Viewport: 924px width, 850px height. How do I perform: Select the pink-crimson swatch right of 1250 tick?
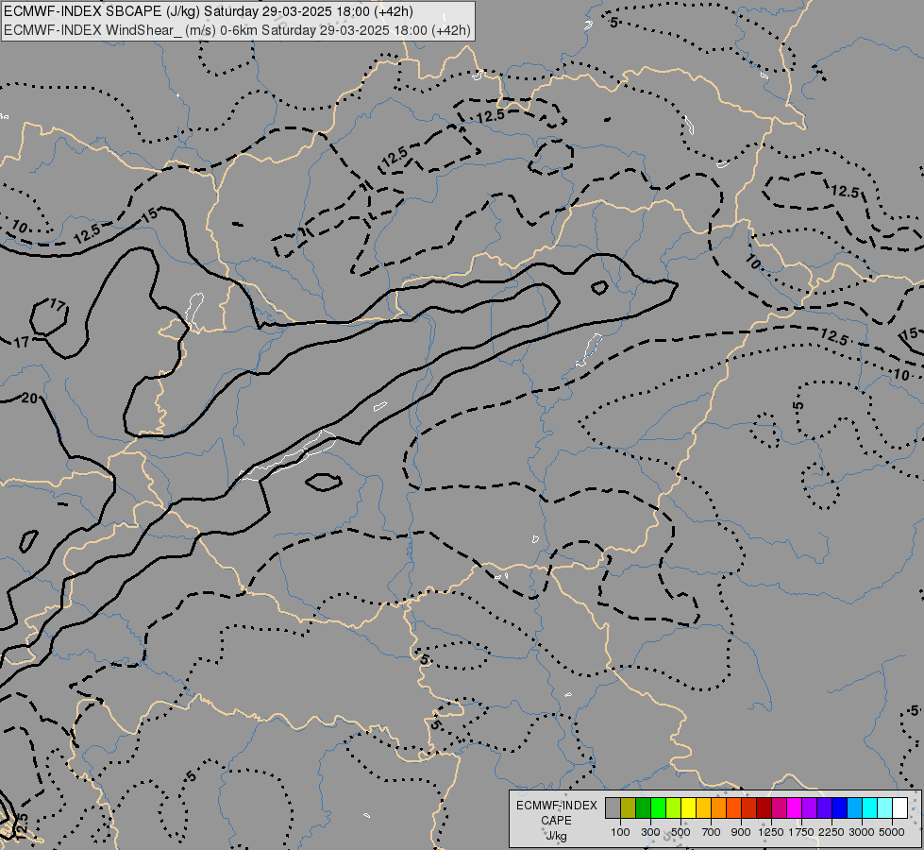point(779,808)
